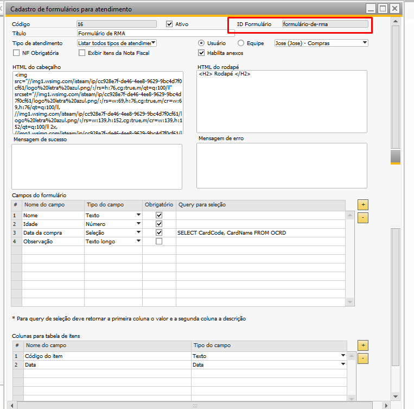The image size is (414, 409).
Task: Uncheck Obrigatório for Data da compra
Action: (159, 232)
